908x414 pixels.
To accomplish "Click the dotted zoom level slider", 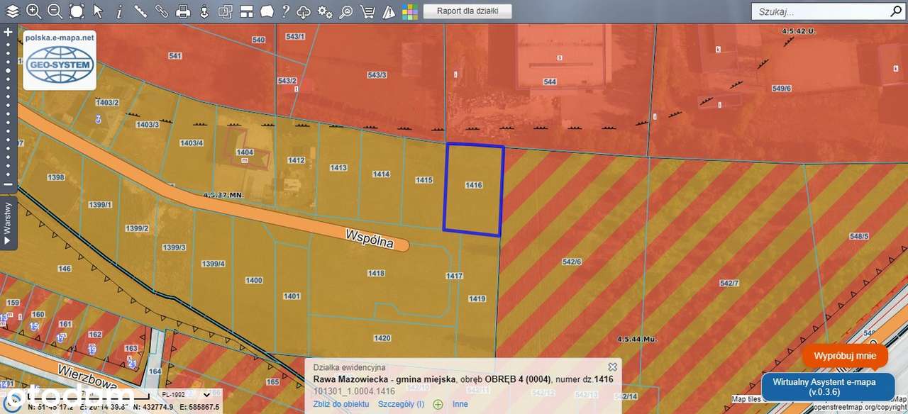I will 9,108.
